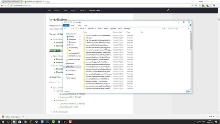Screen dimensions: 220x124
Task: Open the Maps menu on the website
Action: [74, 10]
